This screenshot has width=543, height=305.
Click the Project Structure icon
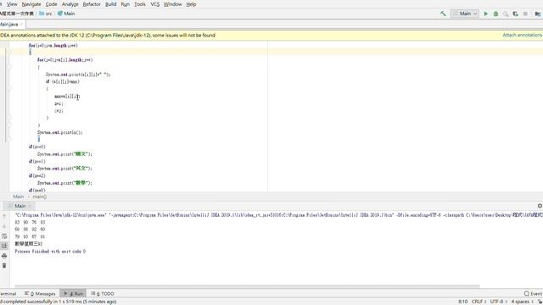537,14
